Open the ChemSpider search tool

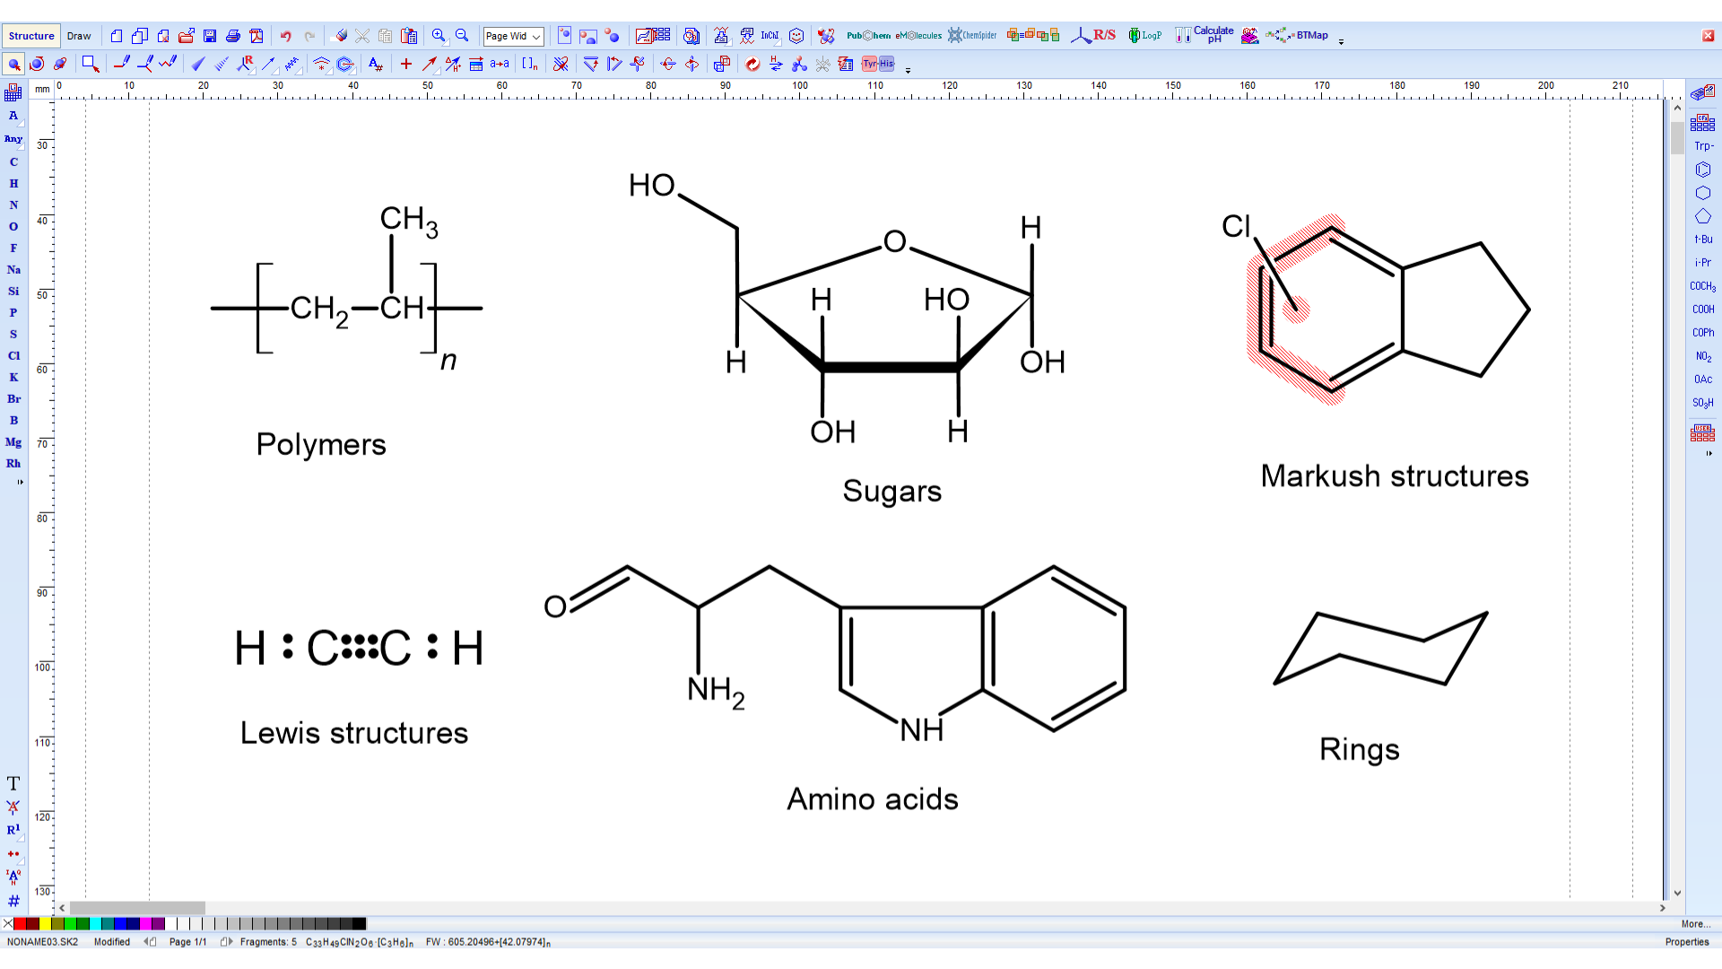click(972, 36)
